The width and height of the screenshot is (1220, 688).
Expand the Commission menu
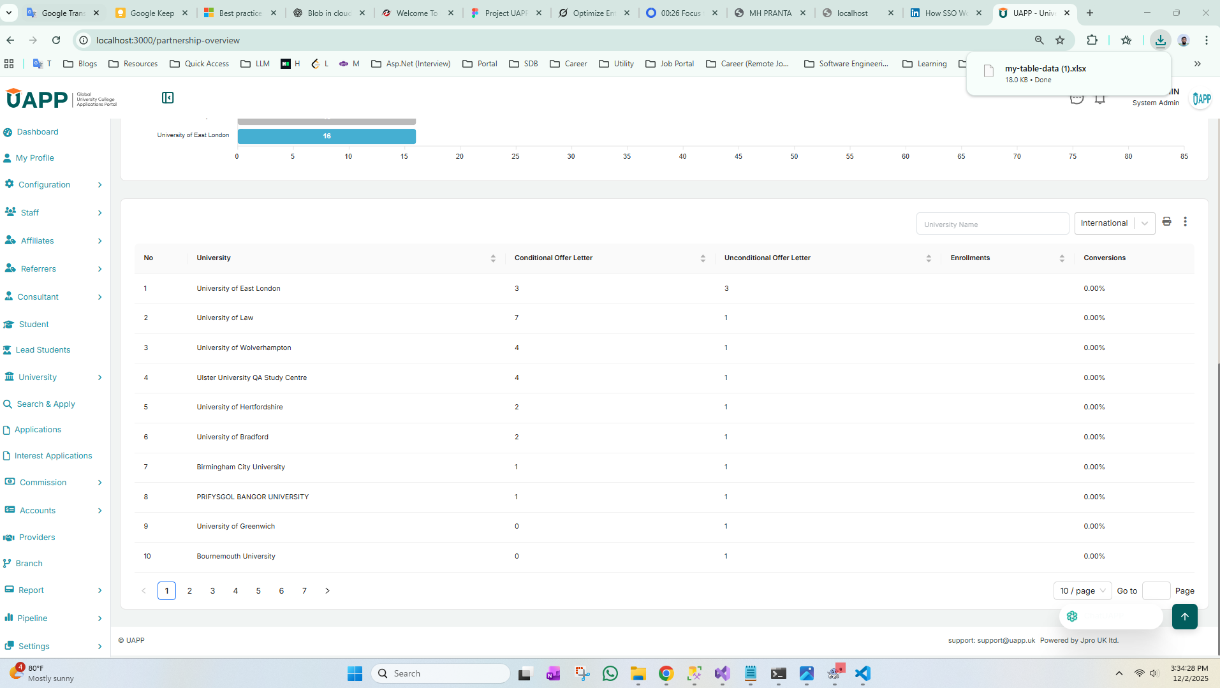pyautogui.click(x=55, y=483)
